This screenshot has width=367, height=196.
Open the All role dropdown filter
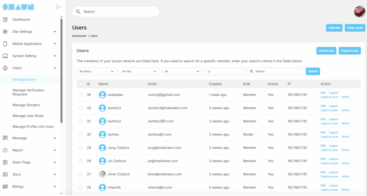[x=139, y=71]
